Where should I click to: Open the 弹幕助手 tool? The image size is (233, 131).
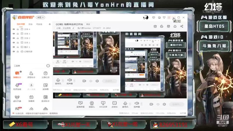(x=17, y=75)
